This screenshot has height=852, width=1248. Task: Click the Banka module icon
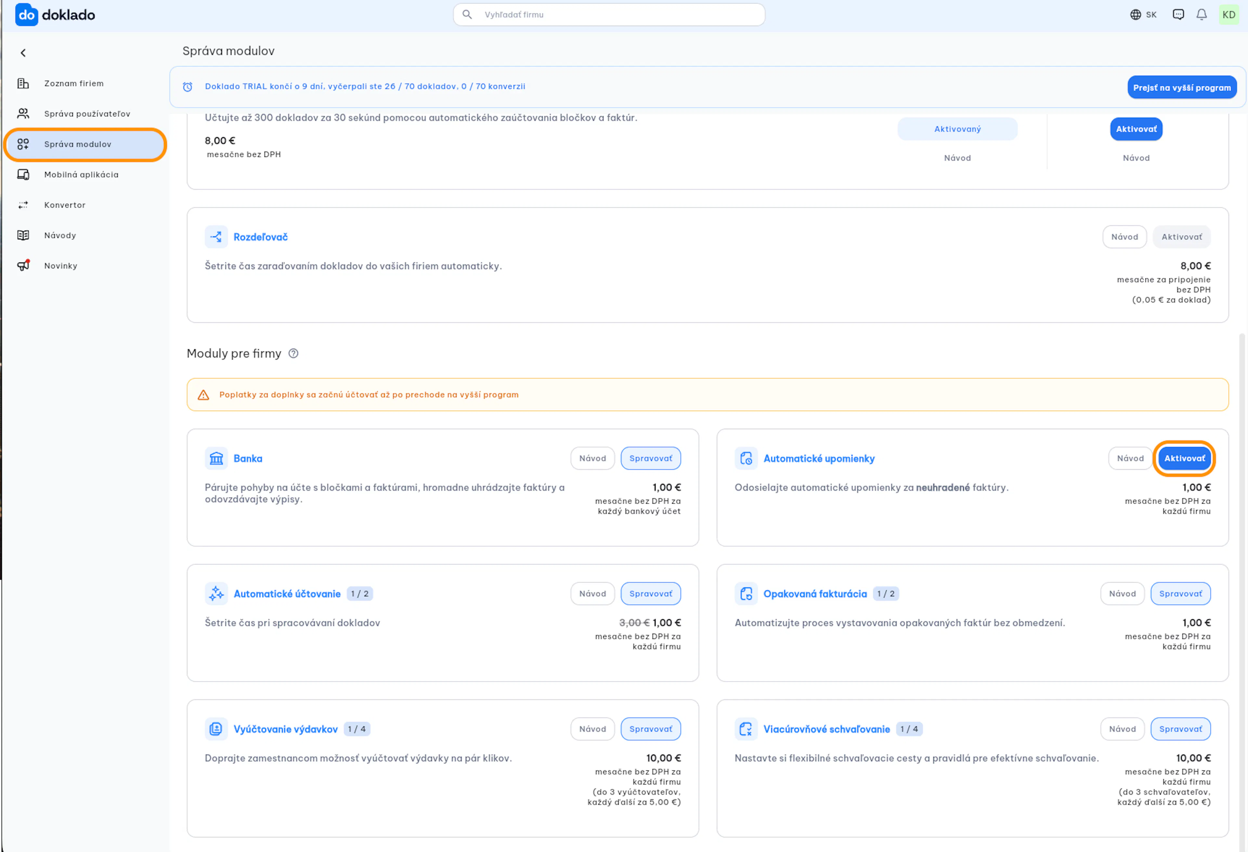tap(216, 458)
